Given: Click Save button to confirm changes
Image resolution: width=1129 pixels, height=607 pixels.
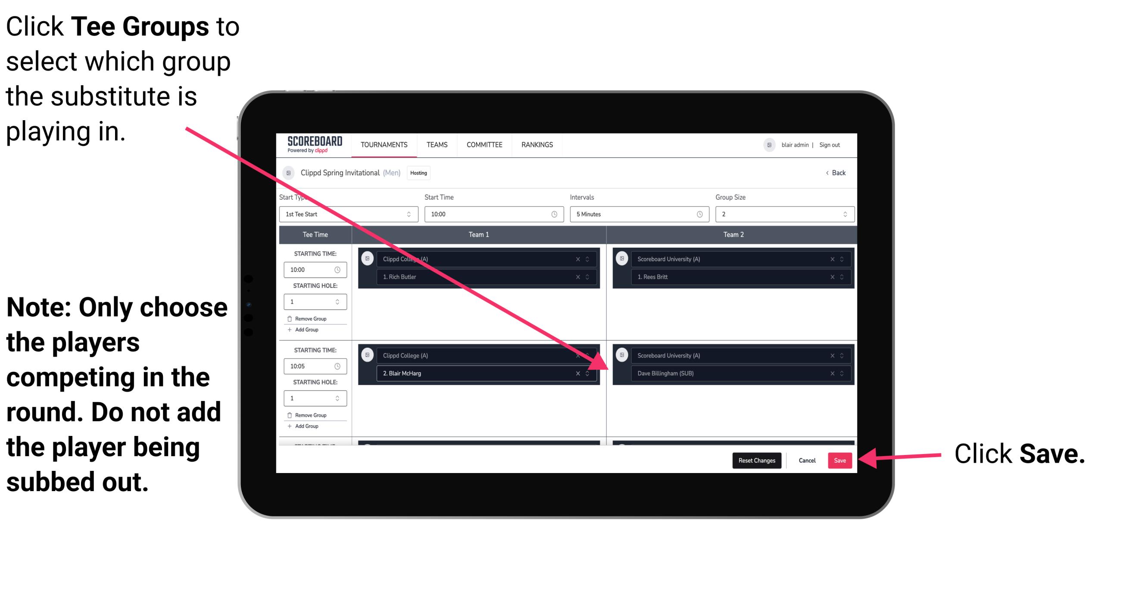Looking at the screenshot, I should pyautogui.click(x=840, y=461).
